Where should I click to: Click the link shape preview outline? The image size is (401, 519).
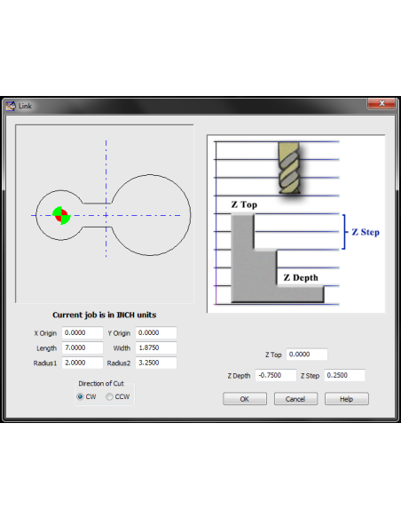click(113, 215)
